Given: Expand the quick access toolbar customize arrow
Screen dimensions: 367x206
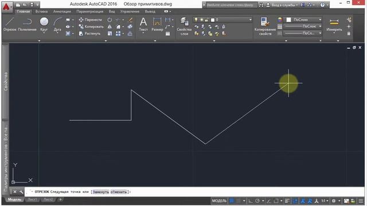Looking at the screenshot, I should point(37,5).
